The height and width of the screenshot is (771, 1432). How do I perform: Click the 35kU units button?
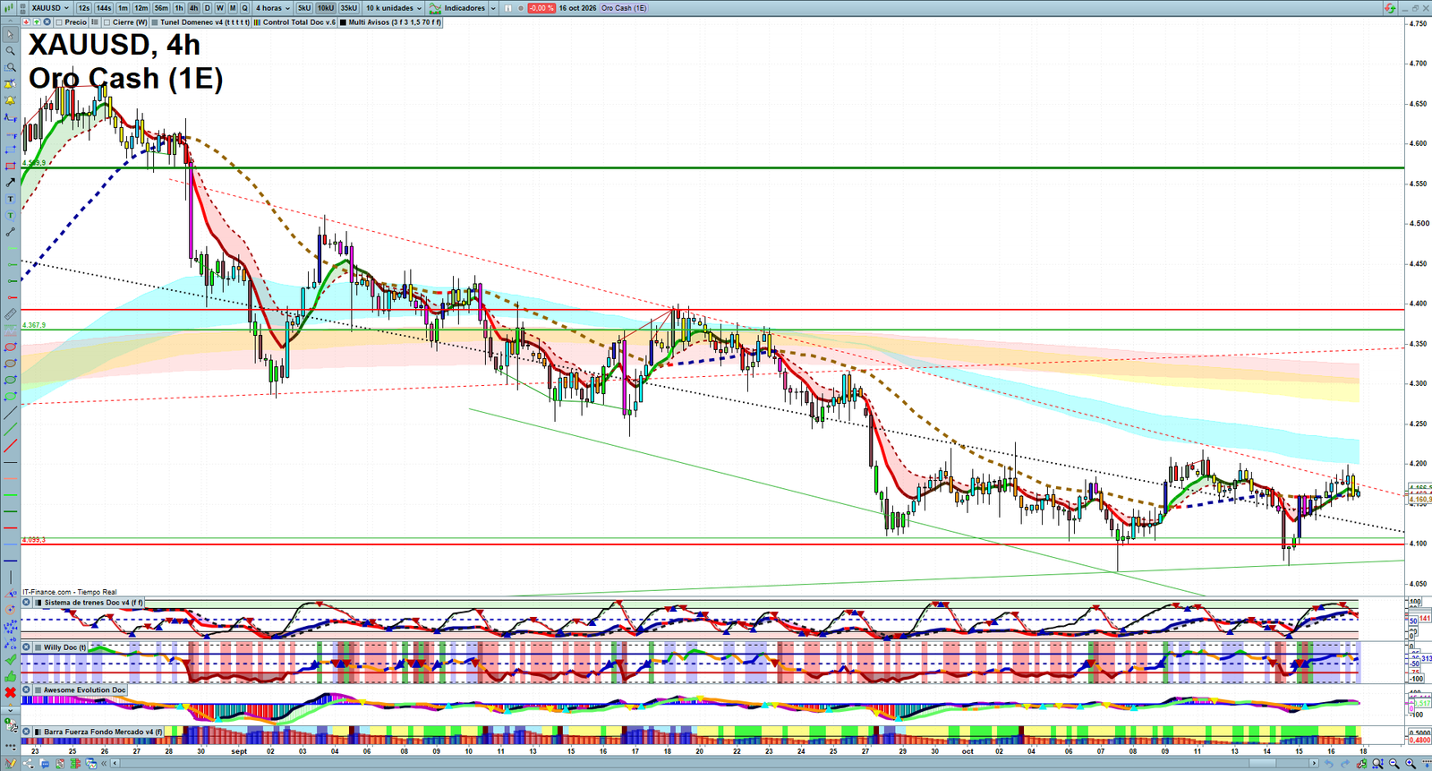point(348,8)
